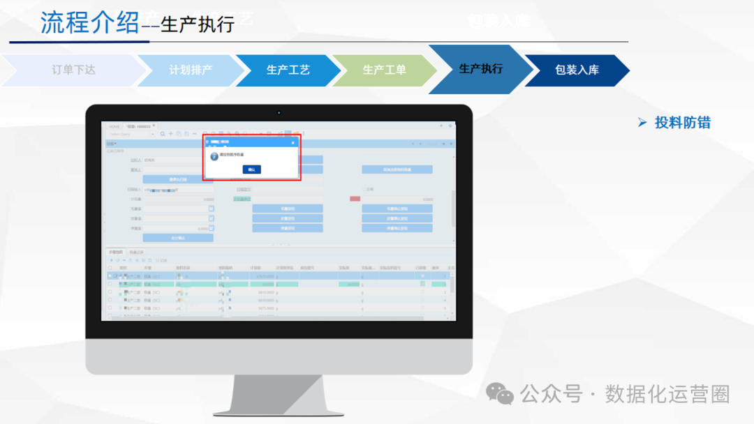Click the magnifier search icon in toolbar
The height and width of the screenshot is (424, 754).
click(x=163, y=134)
